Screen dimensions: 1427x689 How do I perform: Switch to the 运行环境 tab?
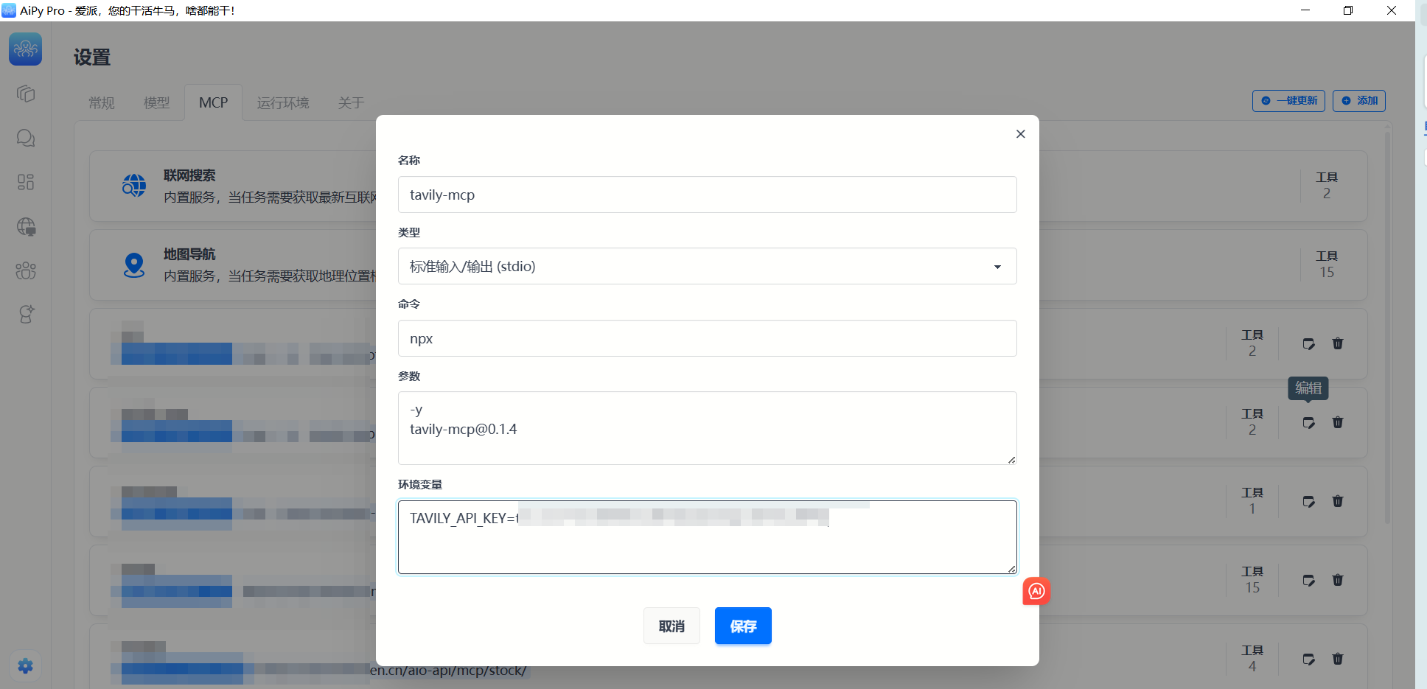click(283, 103)
